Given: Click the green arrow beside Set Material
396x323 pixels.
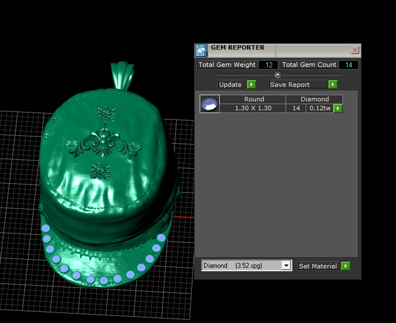Looking at the screenshot, I should [x=345, y=266].
